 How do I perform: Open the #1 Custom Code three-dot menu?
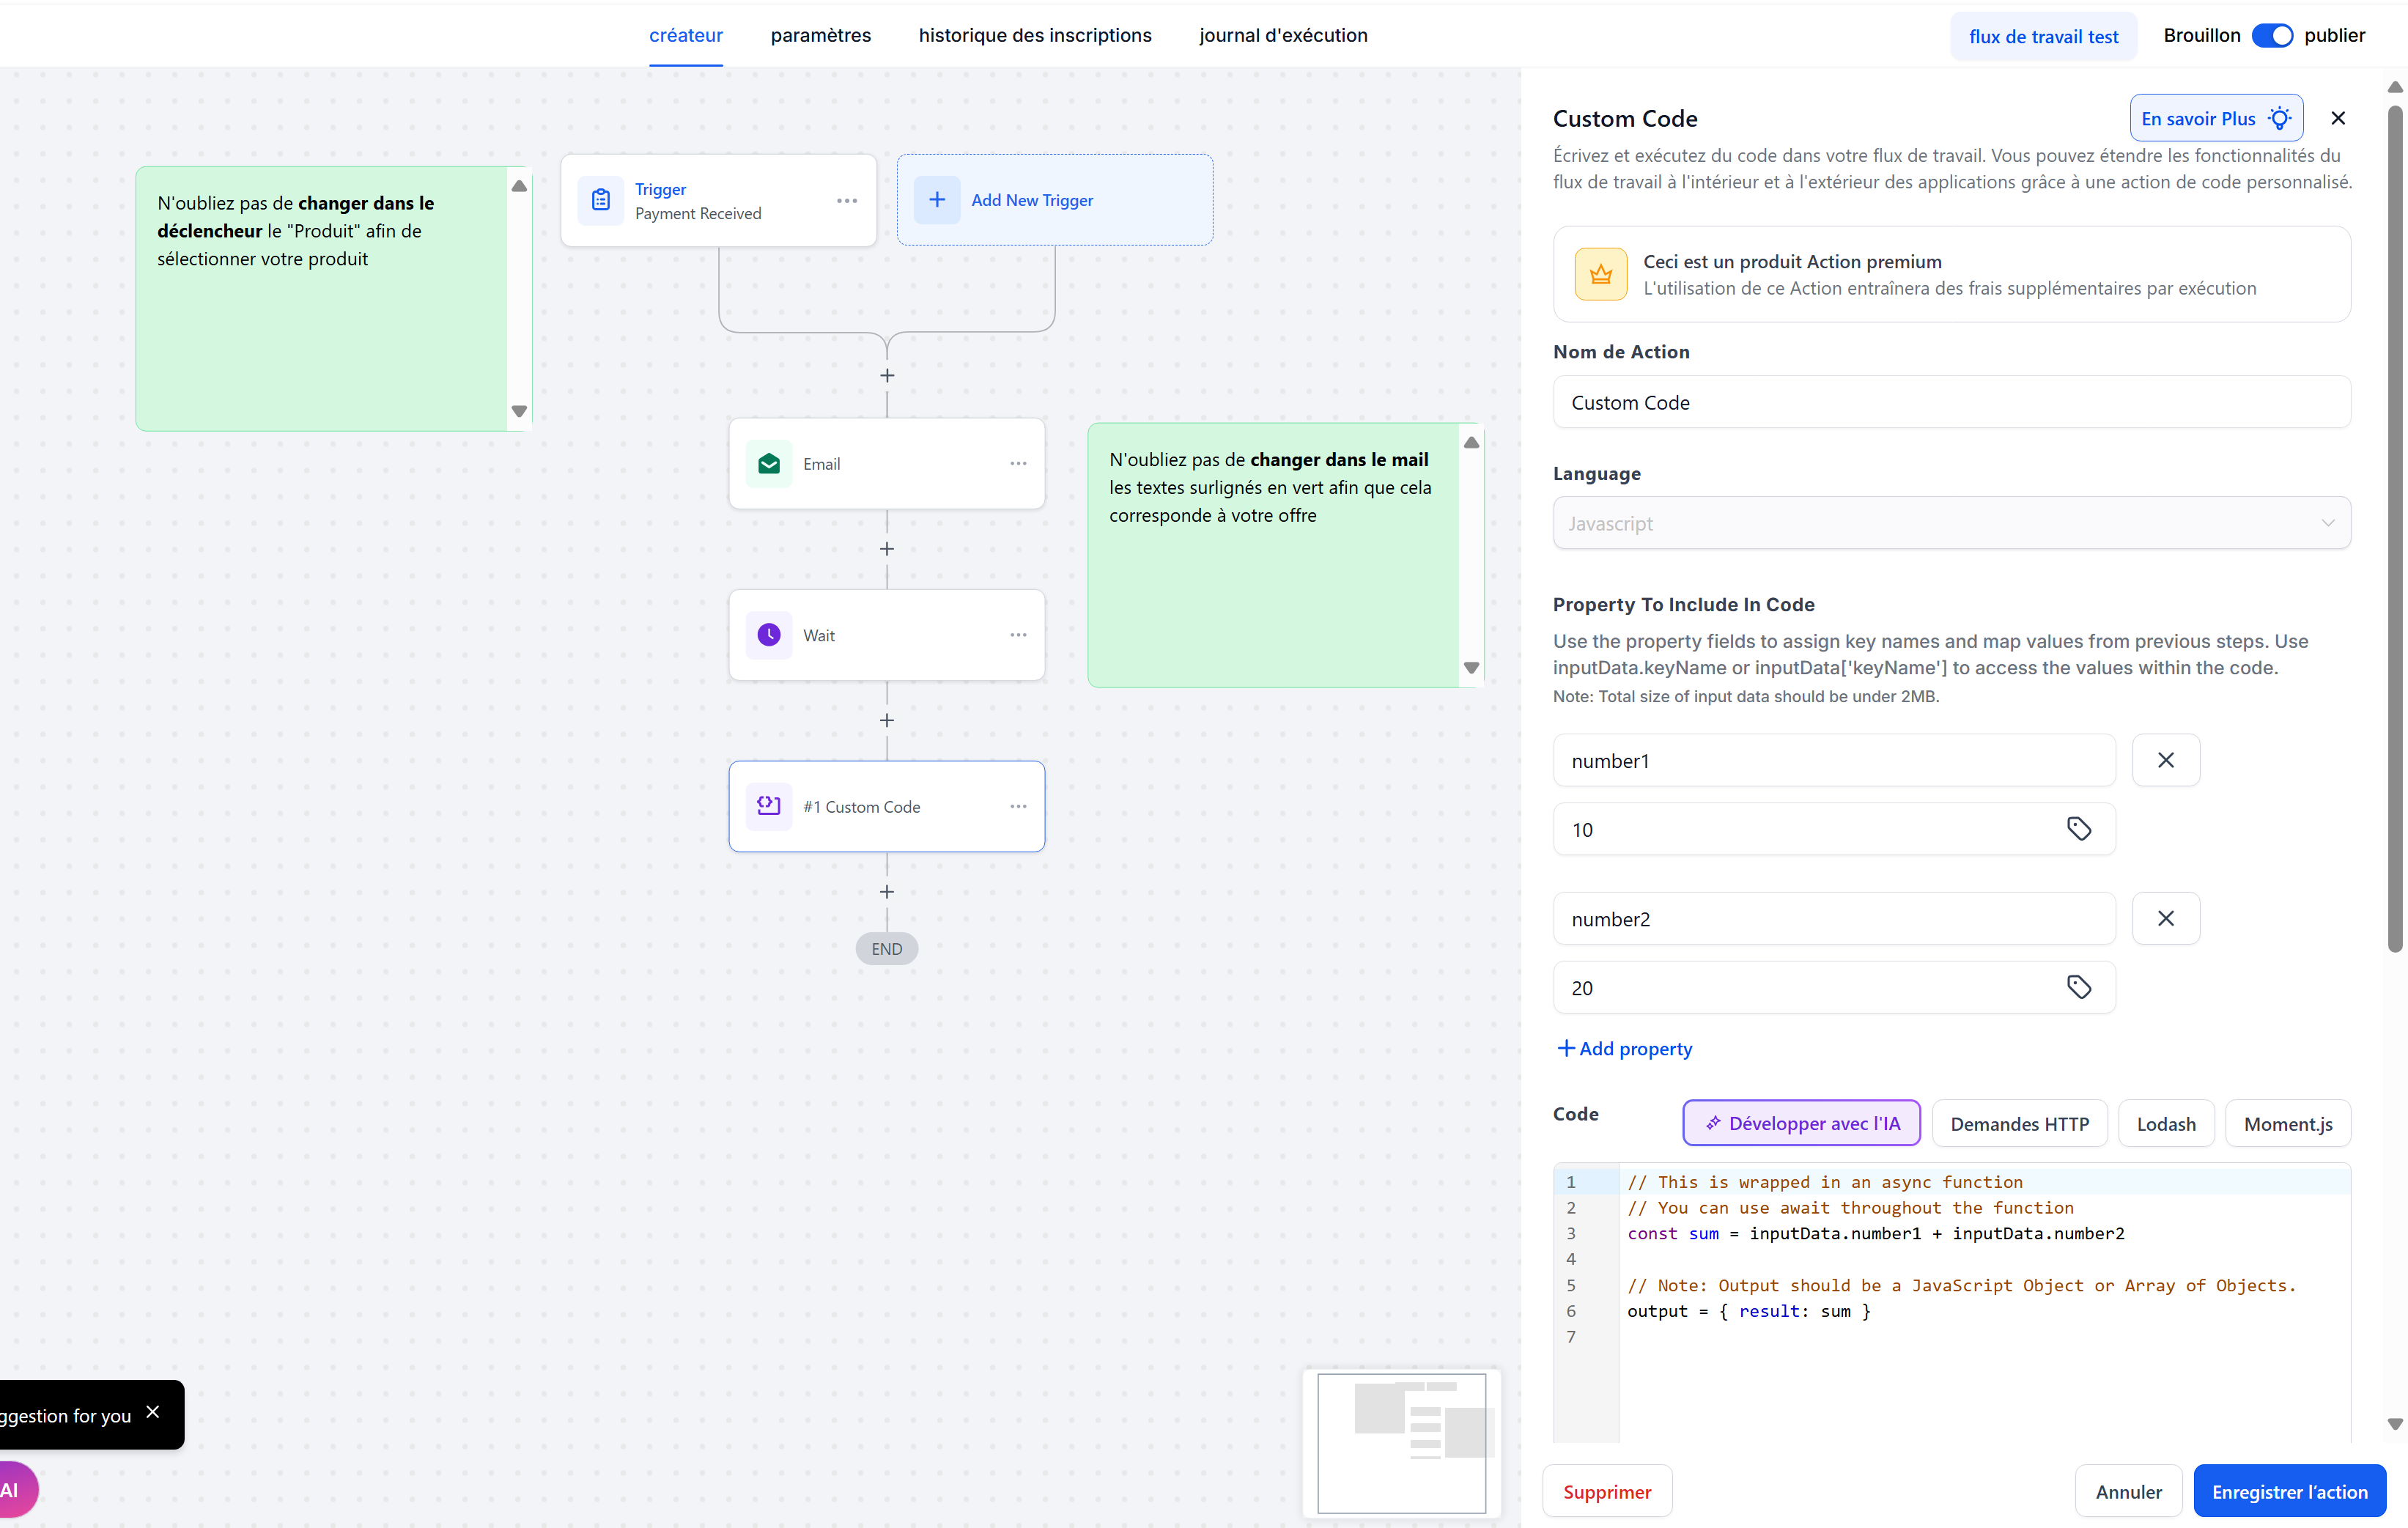[1018, 806]
